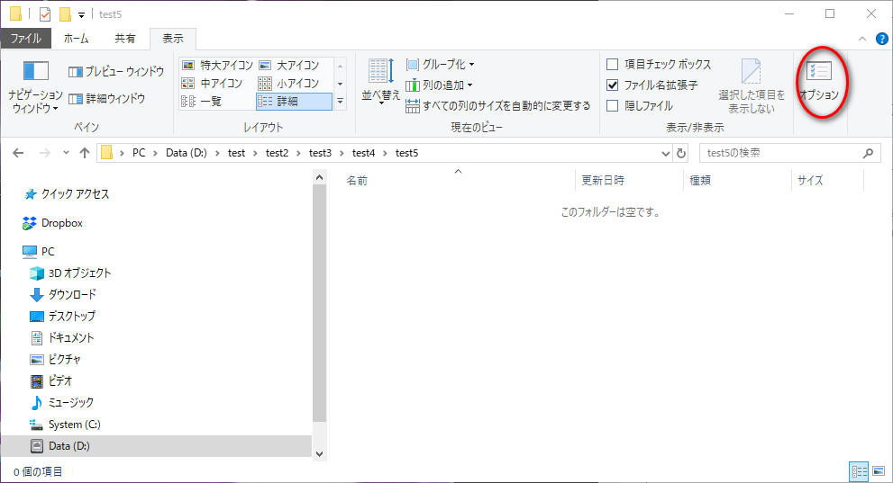This screenshot has height=483, width=893.
Task: Select Extra large icons (特大アイコン) layout
Action: click(x=217, y=66)
